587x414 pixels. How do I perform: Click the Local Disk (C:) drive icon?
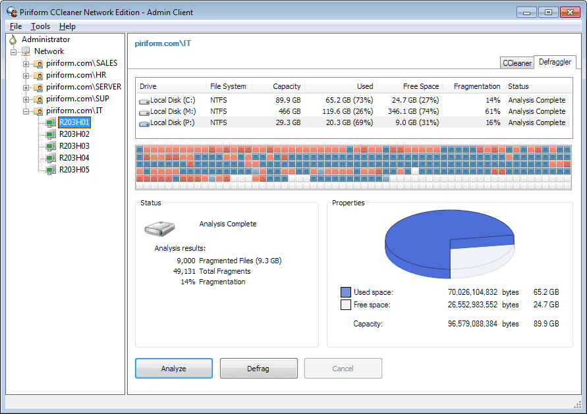pyautogui.click(x=144, y=101)
